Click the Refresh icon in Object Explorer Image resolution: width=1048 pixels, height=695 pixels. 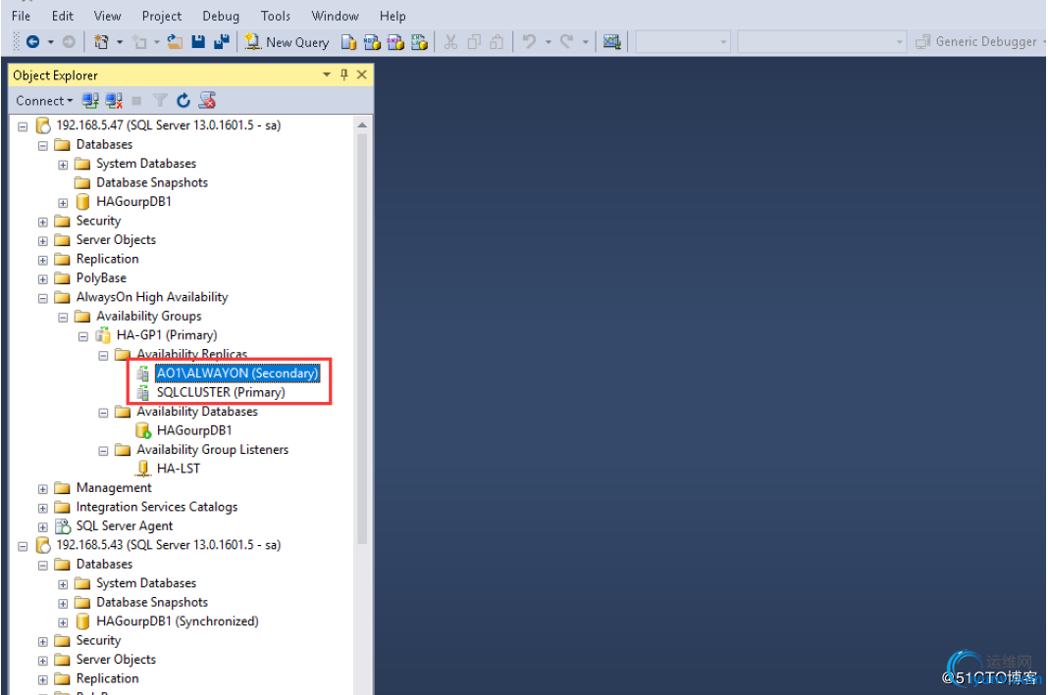[x=183, y=101]
